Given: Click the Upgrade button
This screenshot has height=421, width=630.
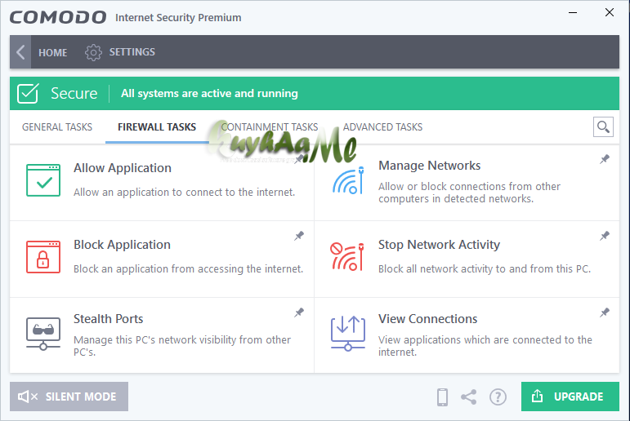Looking at the screenshot, I should pyautogui.click(x=570, y=397).
